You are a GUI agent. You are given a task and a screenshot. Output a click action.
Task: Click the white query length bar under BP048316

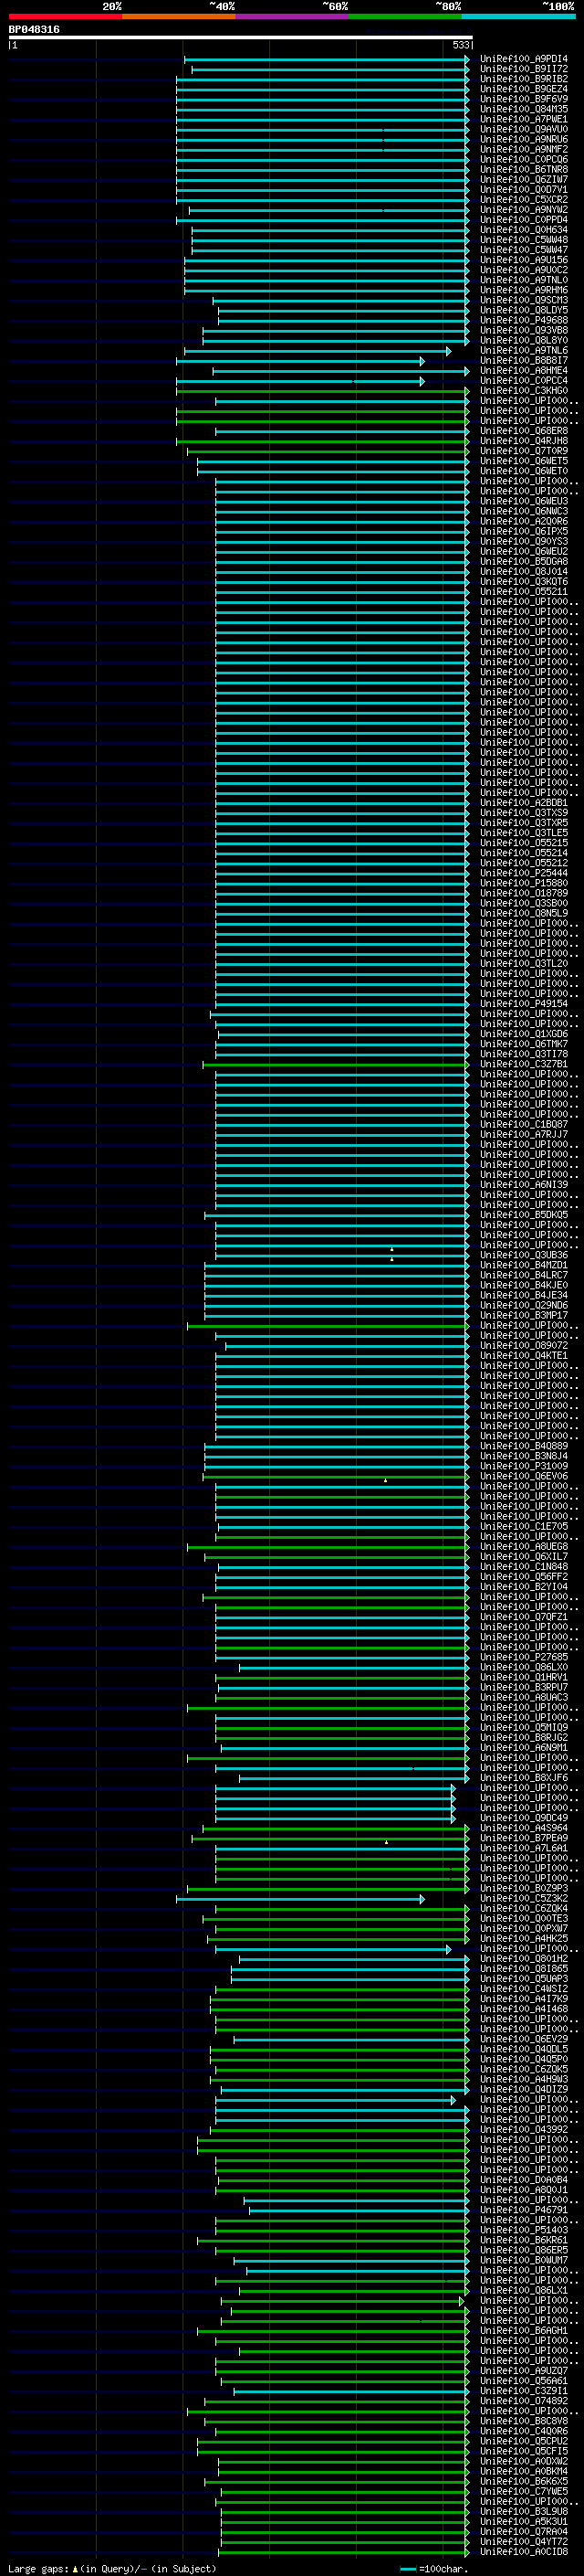coord(241,37)
